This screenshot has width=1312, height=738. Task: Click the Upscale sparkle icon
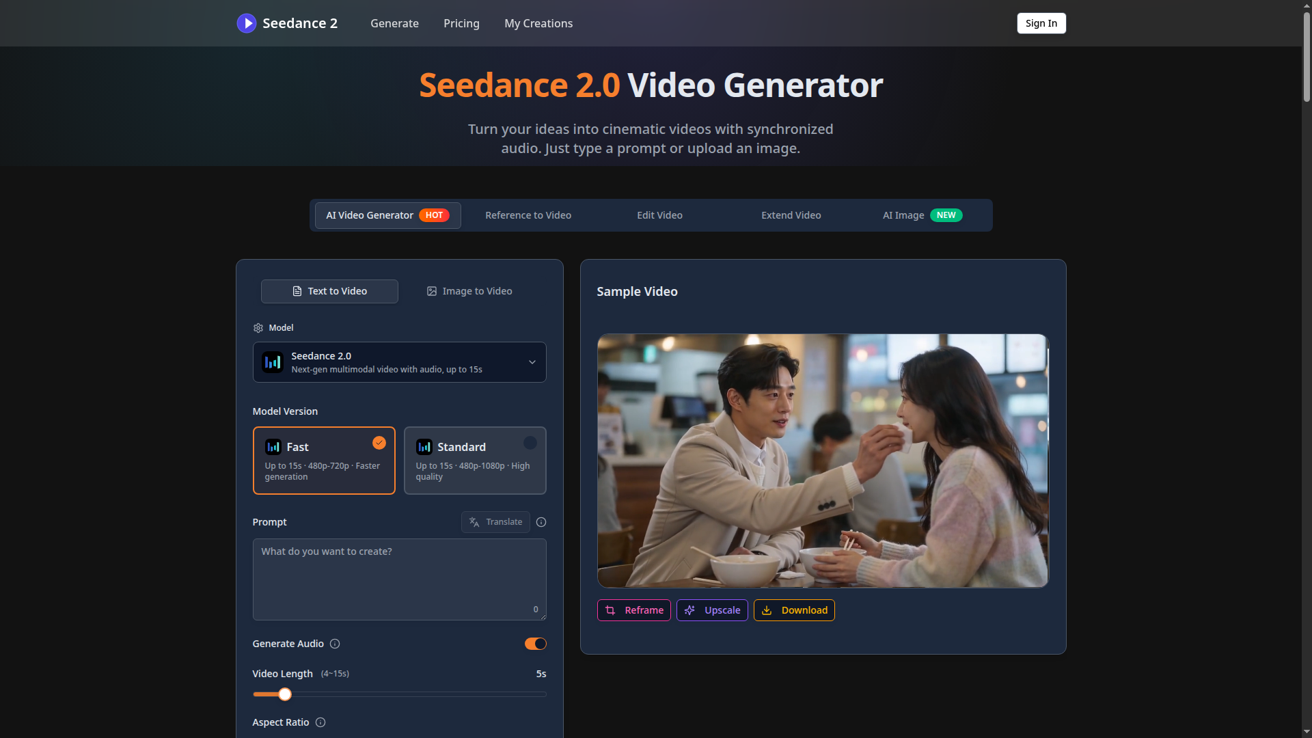pos(689,610)
